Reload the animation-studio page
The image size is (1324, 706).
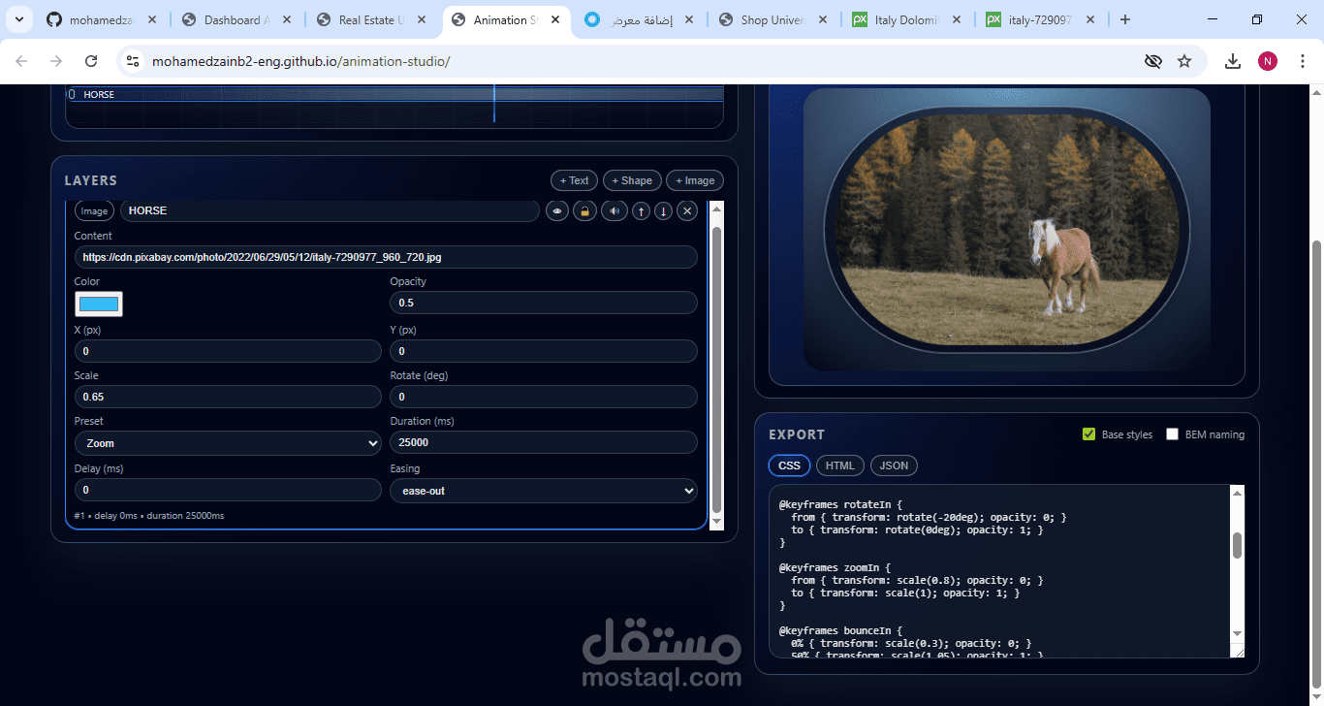(x=90, y=60)
